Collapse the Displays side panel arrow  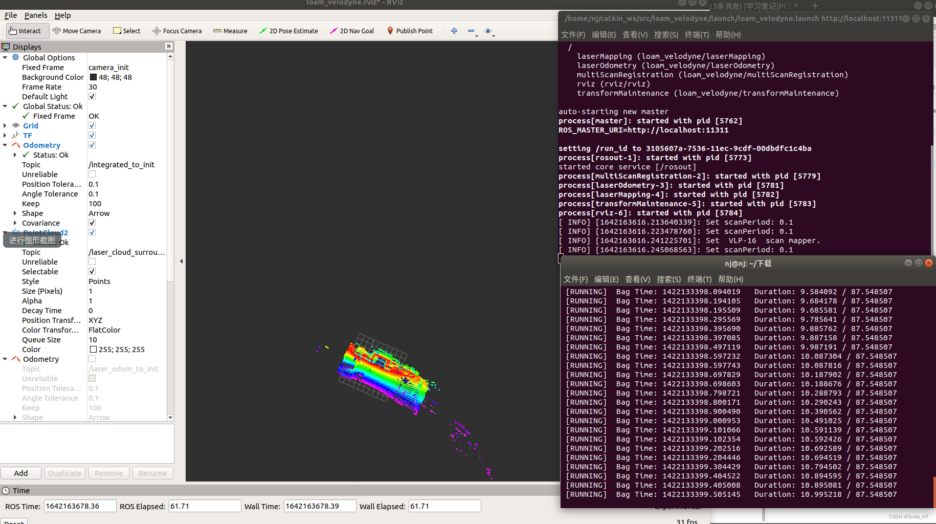[x=181, y=261]
